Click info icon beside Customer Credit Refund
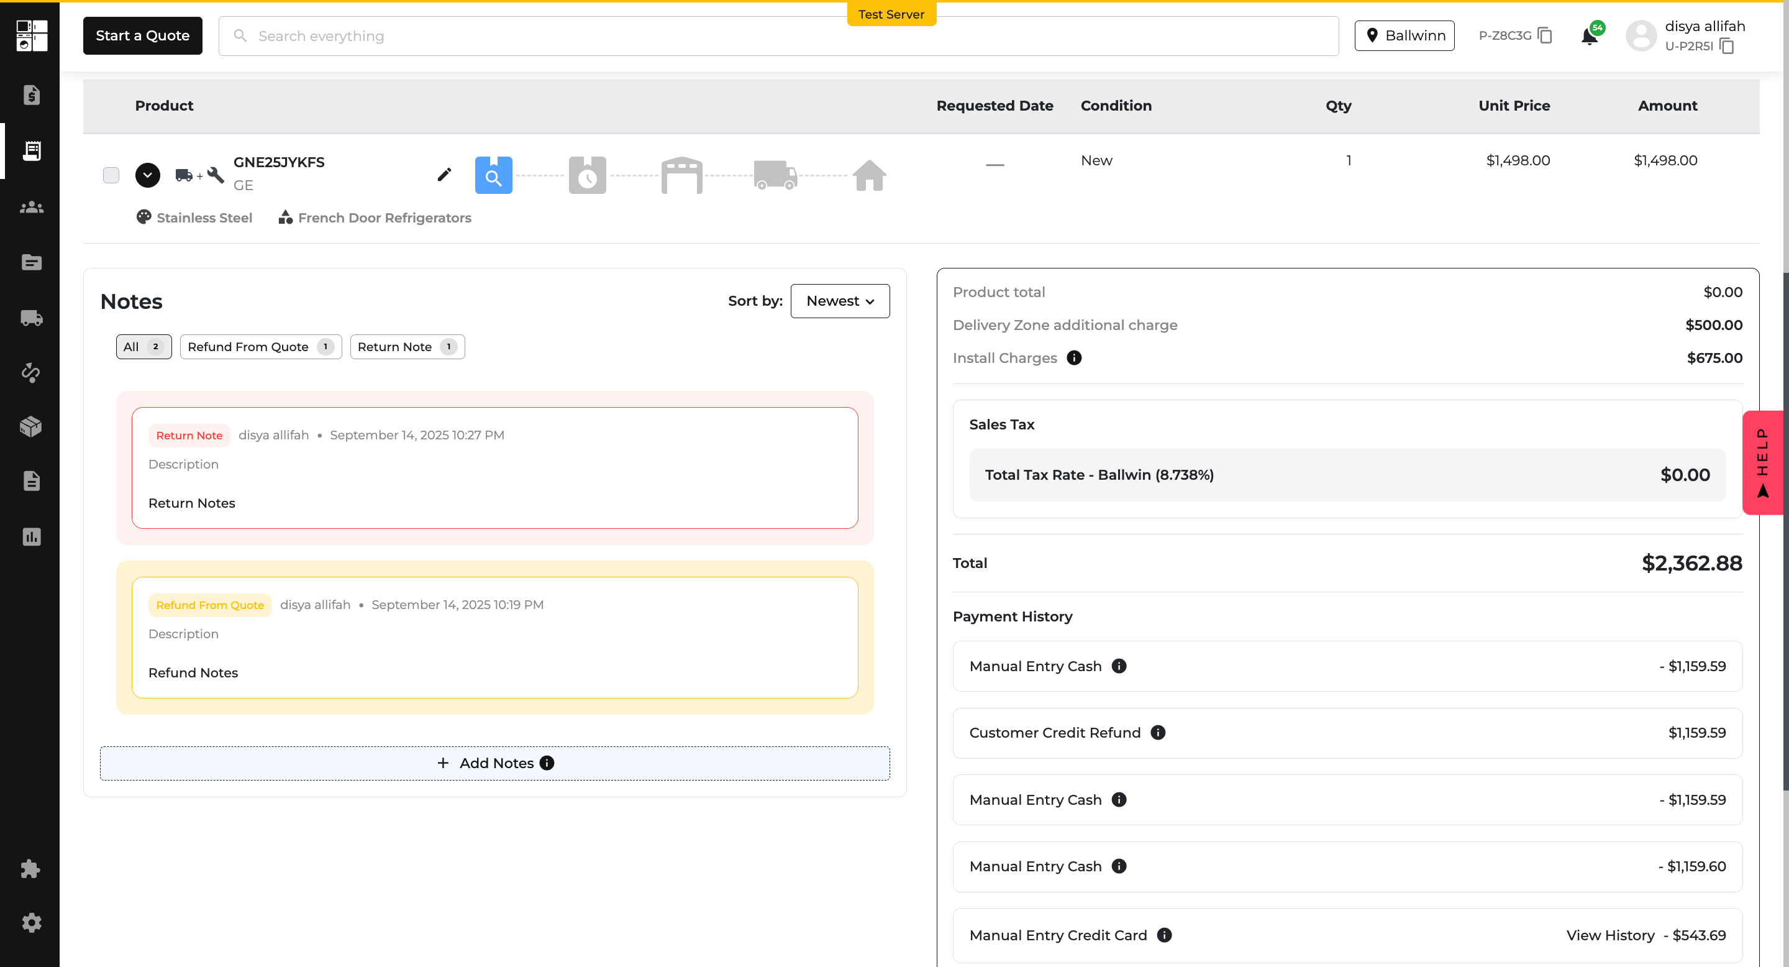Image resolution: width=1789 pixels, height=967 pixels. (1158, 732)
